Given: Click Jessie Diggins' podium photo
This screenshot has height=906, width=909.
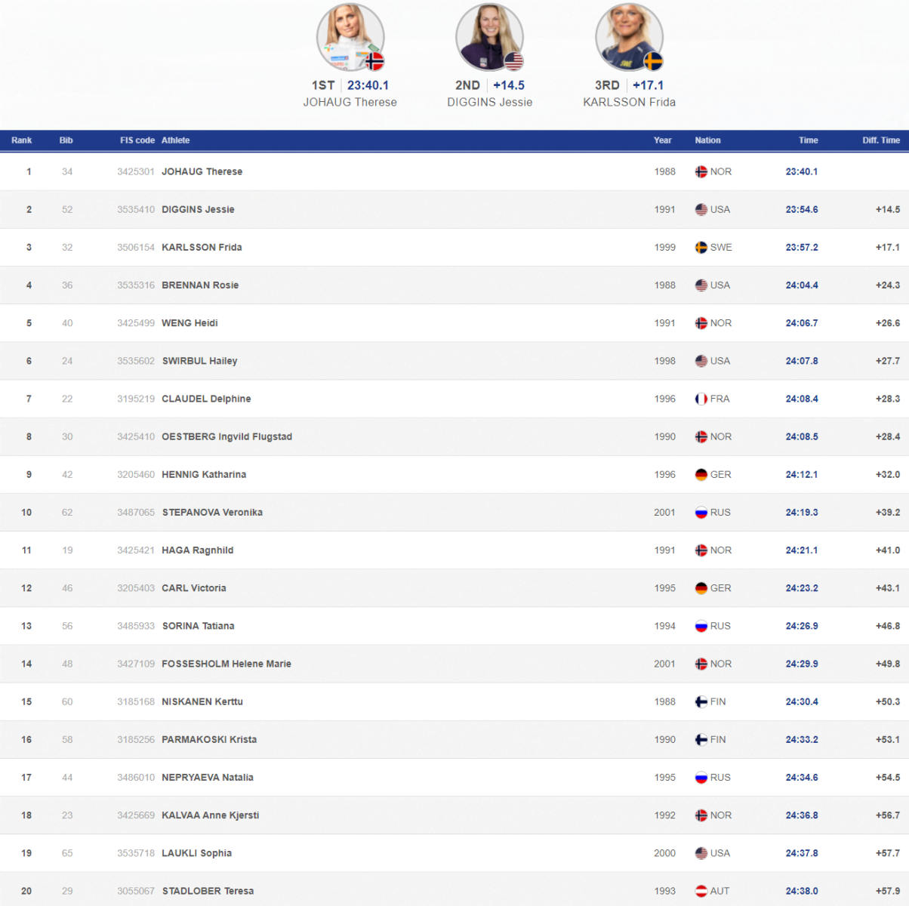Looking at the screenshot, I should (x=489, y=38).
